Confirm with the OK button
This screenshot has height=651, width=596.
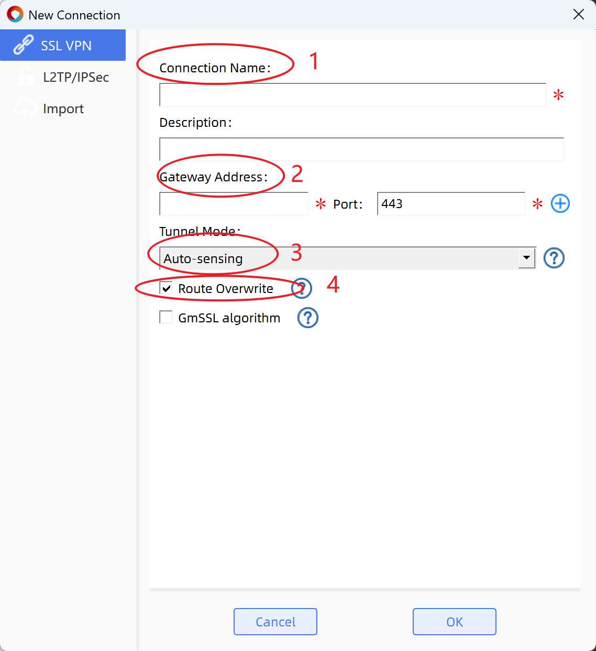455,622
